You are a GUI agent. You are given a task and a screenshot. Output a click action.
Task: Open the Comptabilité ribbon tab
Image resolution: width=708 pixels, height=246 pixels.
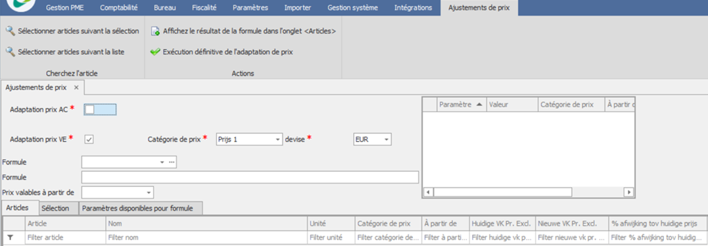pyautogui.click(x=119, y=8)
